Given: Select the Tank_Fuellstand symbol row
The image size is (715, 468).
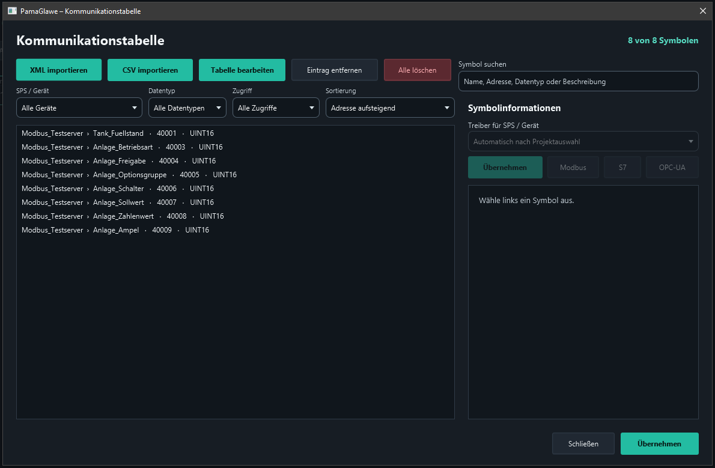Looking at the screenshot, I should tap(236, 133).
